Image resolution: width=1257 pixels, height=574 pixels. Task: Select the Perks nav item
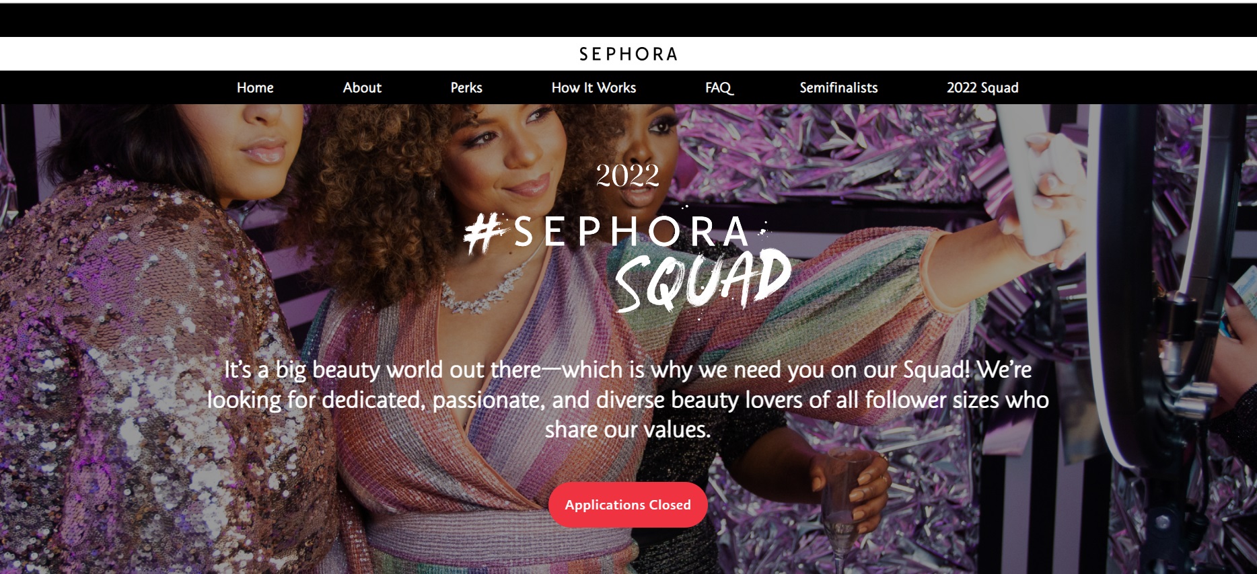pyautogui.click(x=466, y=87)
